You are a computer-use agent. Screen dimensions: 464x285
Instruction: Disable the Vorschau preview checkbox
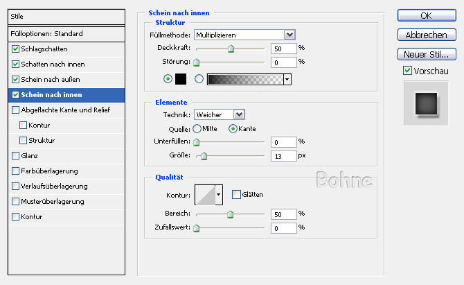407,71
